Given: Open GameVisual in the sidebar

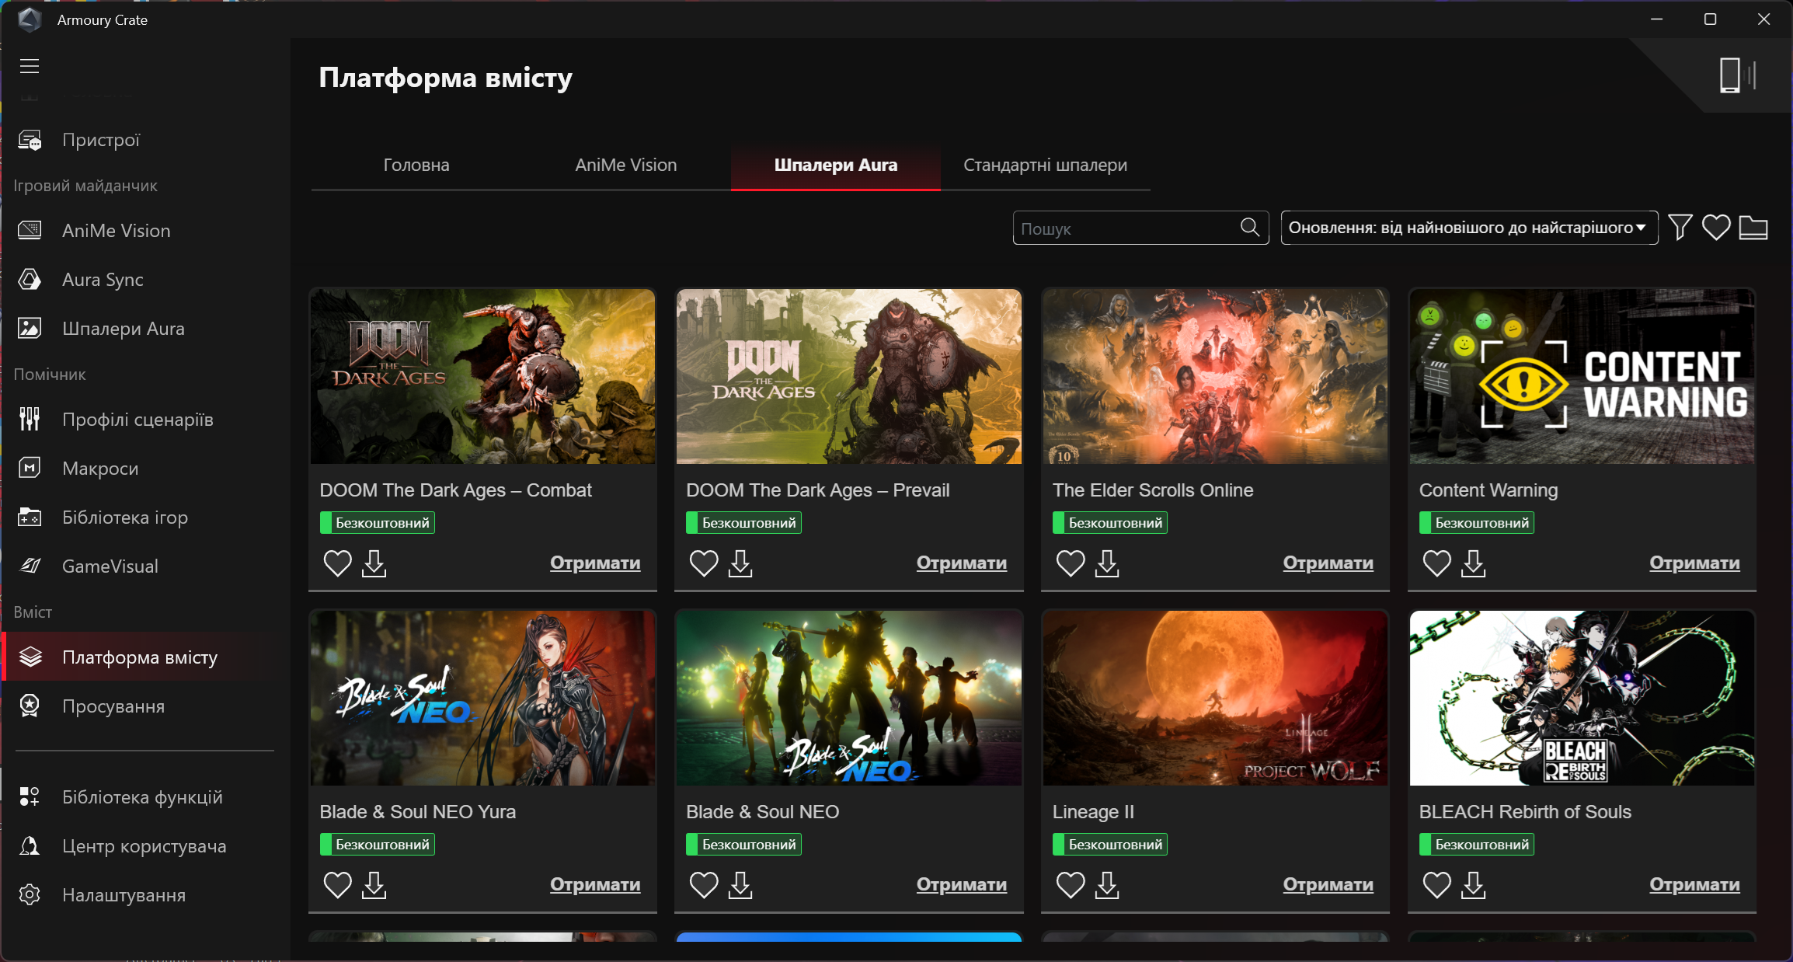Looking at the screenshot, I should pyautogui.click(x=110, y=566).
